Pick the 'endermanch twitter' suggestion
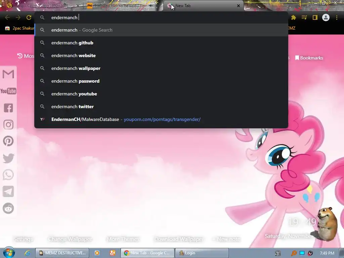The width and height of the screenshot is (344, 258). (161, 106)
